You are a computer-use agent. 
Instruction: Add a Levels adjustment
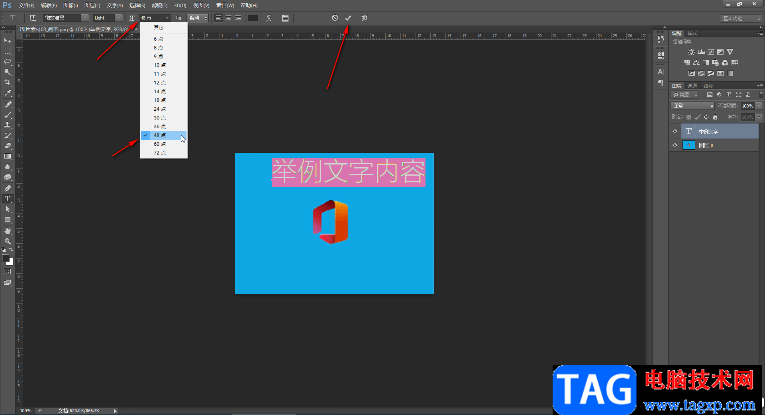pos(701,52)
